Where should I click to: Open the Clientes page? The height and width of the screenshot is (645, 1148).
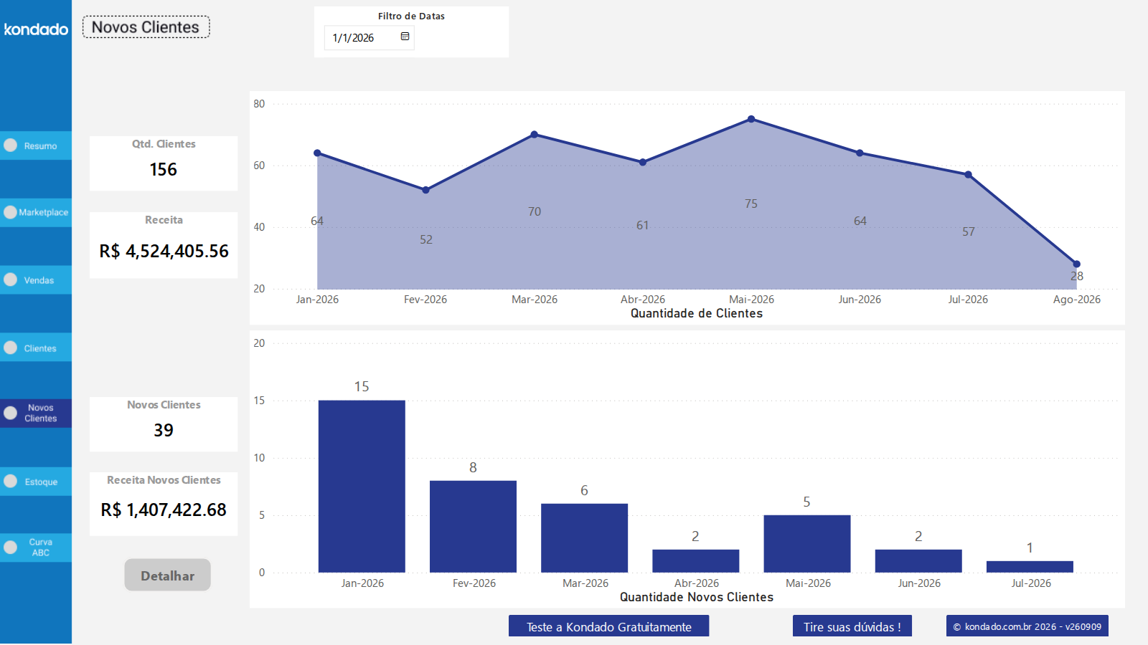click(36, 348)
